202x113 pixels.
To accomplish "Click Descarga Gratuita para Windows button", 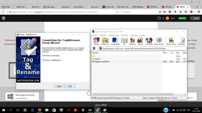I will pyautogui.click(x=22, y=96).
